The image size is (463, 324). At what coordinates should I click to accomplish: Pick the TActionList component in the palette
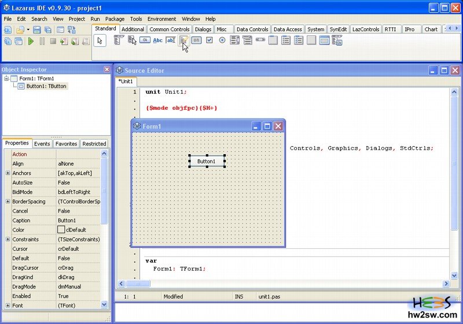point(337,40)
